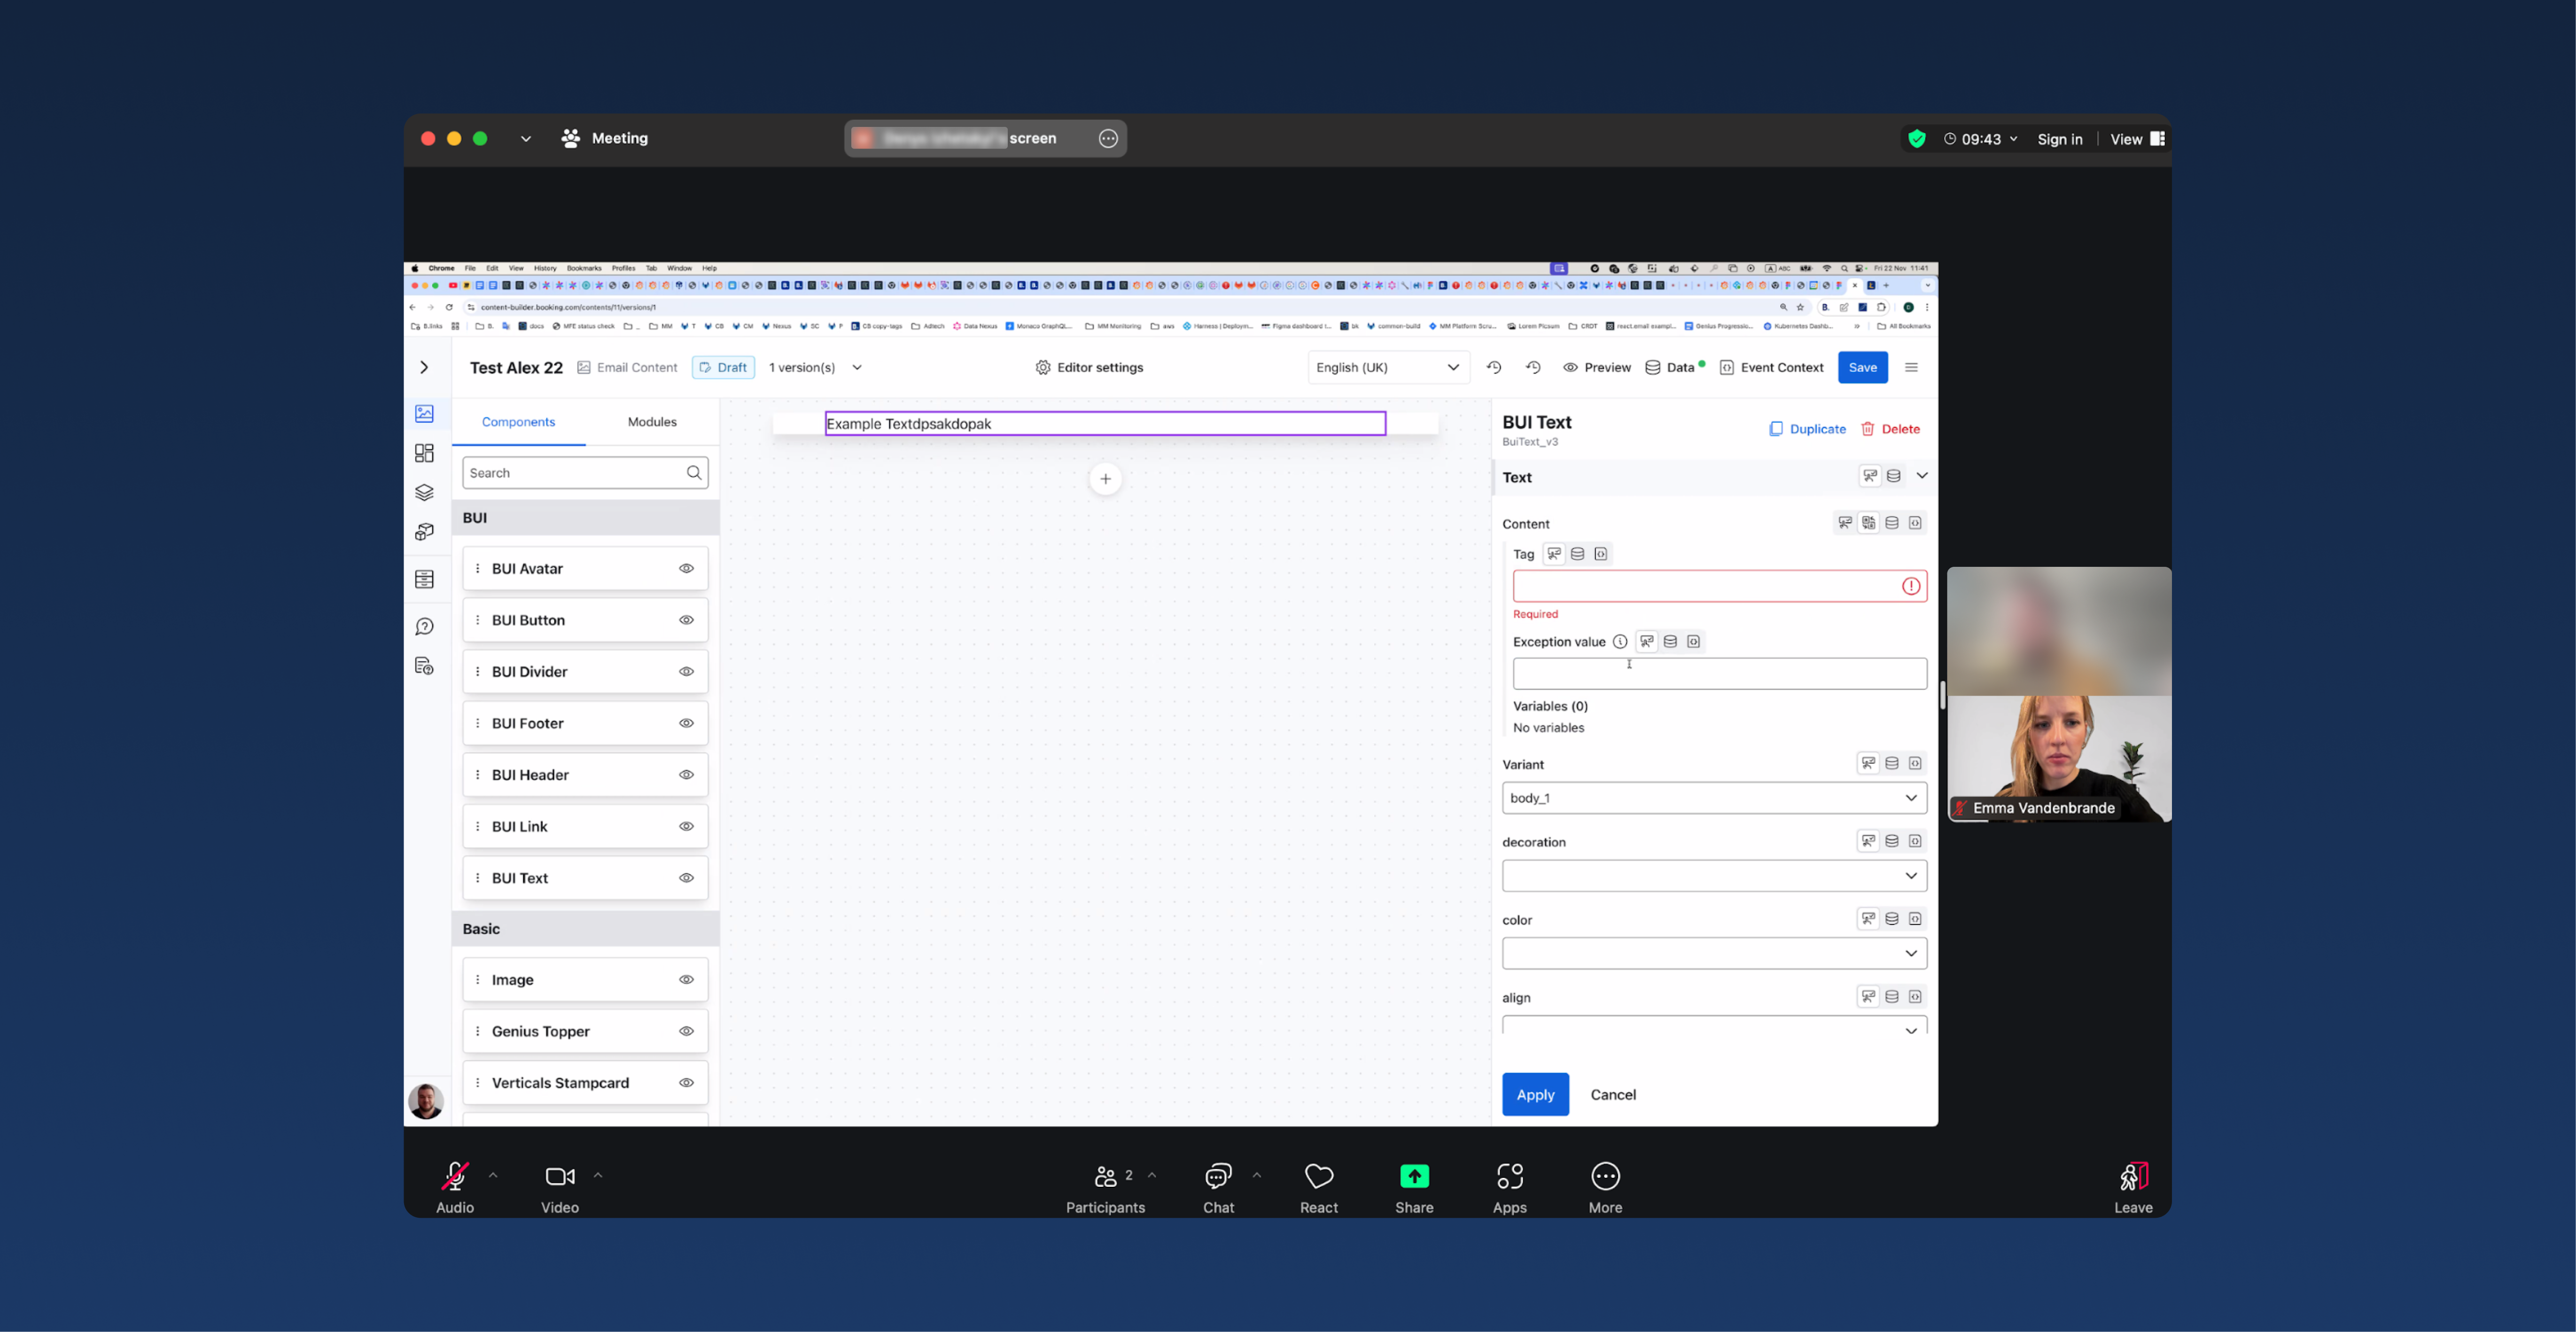The width and height of the screenshot is (2576, 1332).
Task: Open the comment help icon in editor sidebar
Action: (x=424, y=627)
